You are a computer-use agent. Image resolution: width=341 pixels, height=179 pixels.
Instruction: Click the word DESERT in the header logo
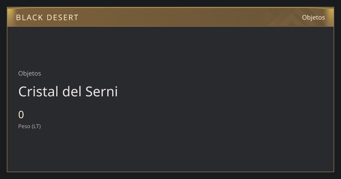pos(63,18)
